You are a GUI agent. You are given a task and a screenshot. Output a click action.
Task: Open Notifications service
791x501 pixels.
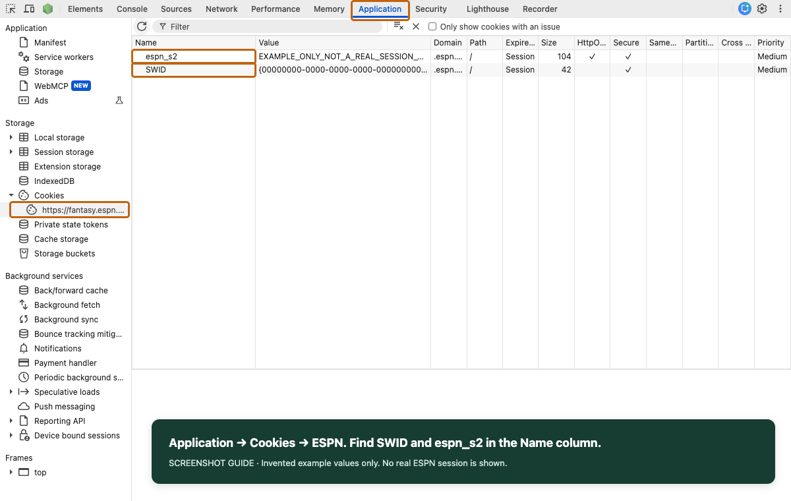(x=57, y=348)
